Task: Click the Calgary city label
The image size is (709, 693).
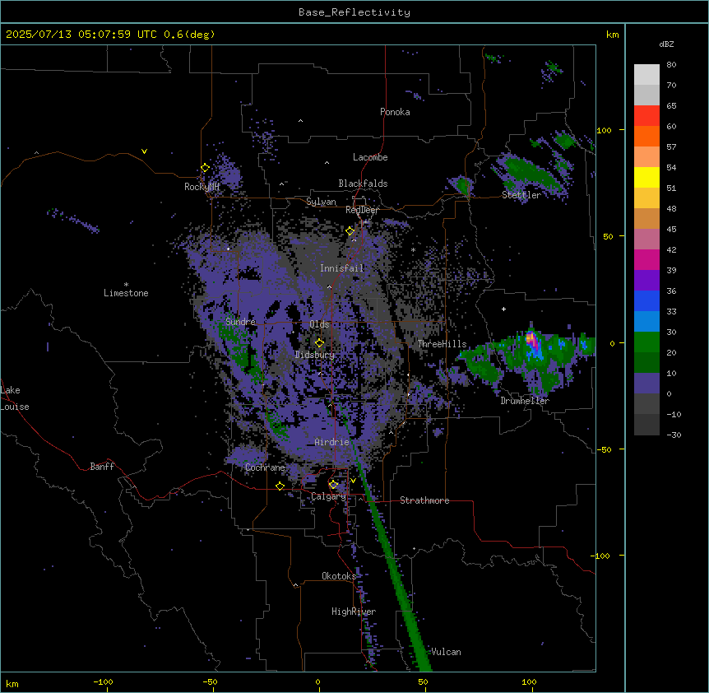Action: pos(328,496)
